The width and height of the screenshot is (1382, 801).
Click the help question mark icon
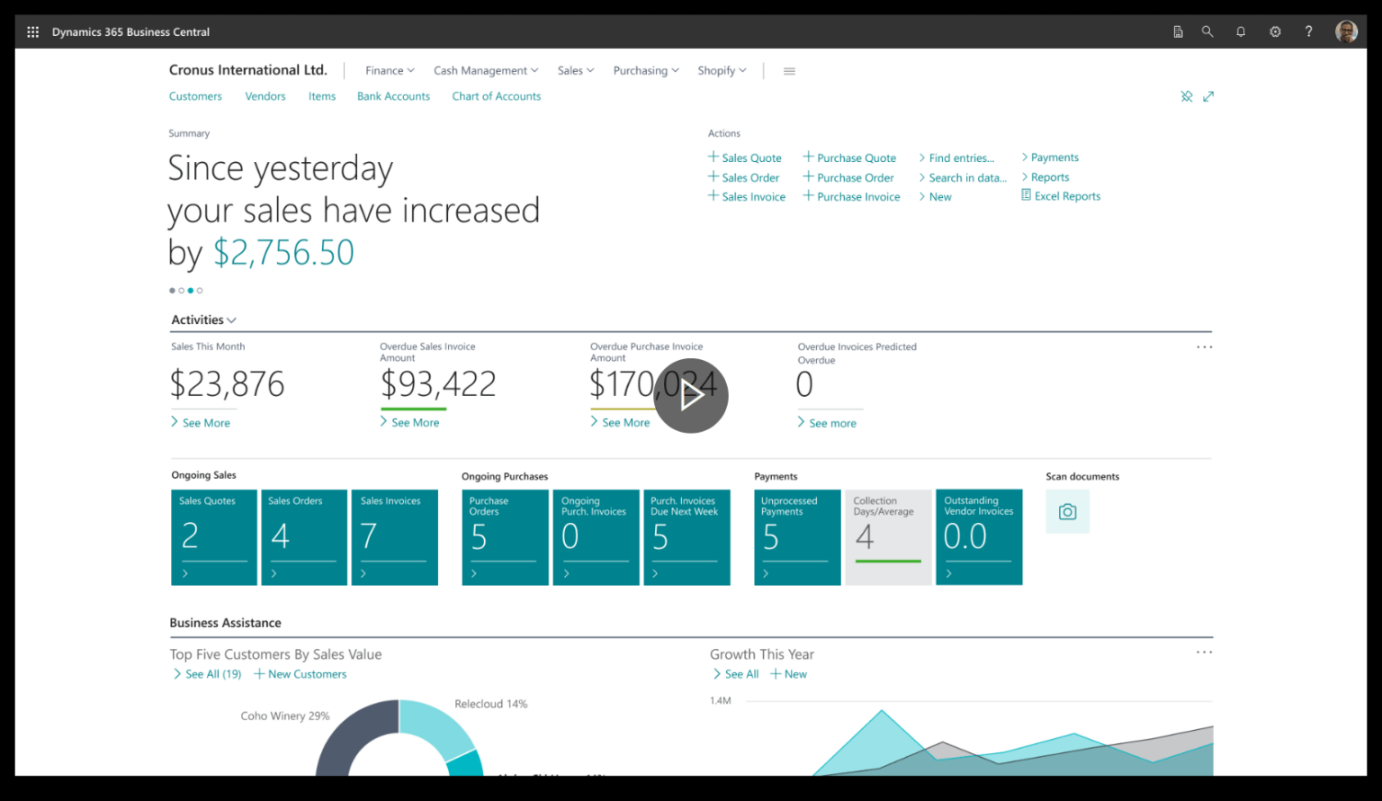[x=1308, y=31]
